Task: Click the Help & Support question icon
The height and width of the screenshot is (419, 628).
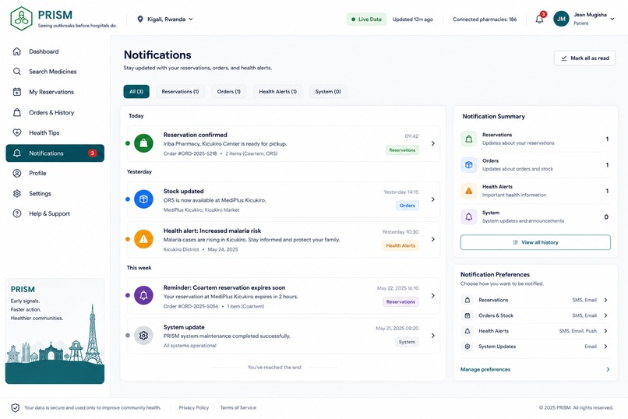Action: (x=17, y=213)
